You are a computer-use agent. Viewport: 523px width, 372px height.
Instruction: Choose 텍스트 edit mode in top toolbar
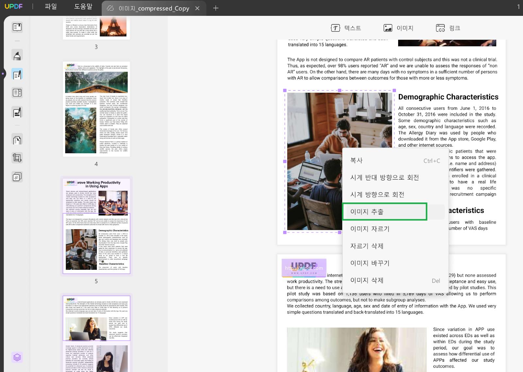[x=346, y=28]
